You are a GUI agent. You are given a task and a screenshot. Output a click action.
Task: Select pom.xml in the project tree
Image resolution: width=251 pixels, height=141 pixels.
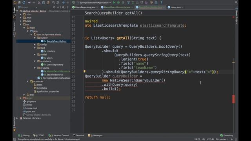coord(31,112)
